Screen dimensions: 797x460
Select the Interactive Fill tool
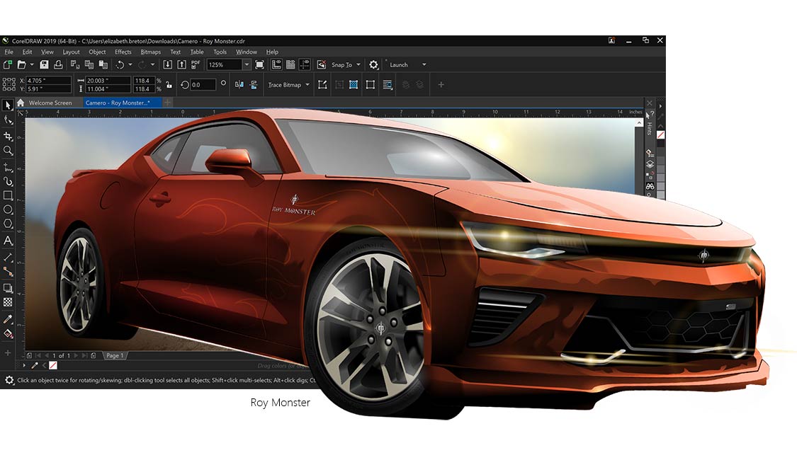coord(8,333)
